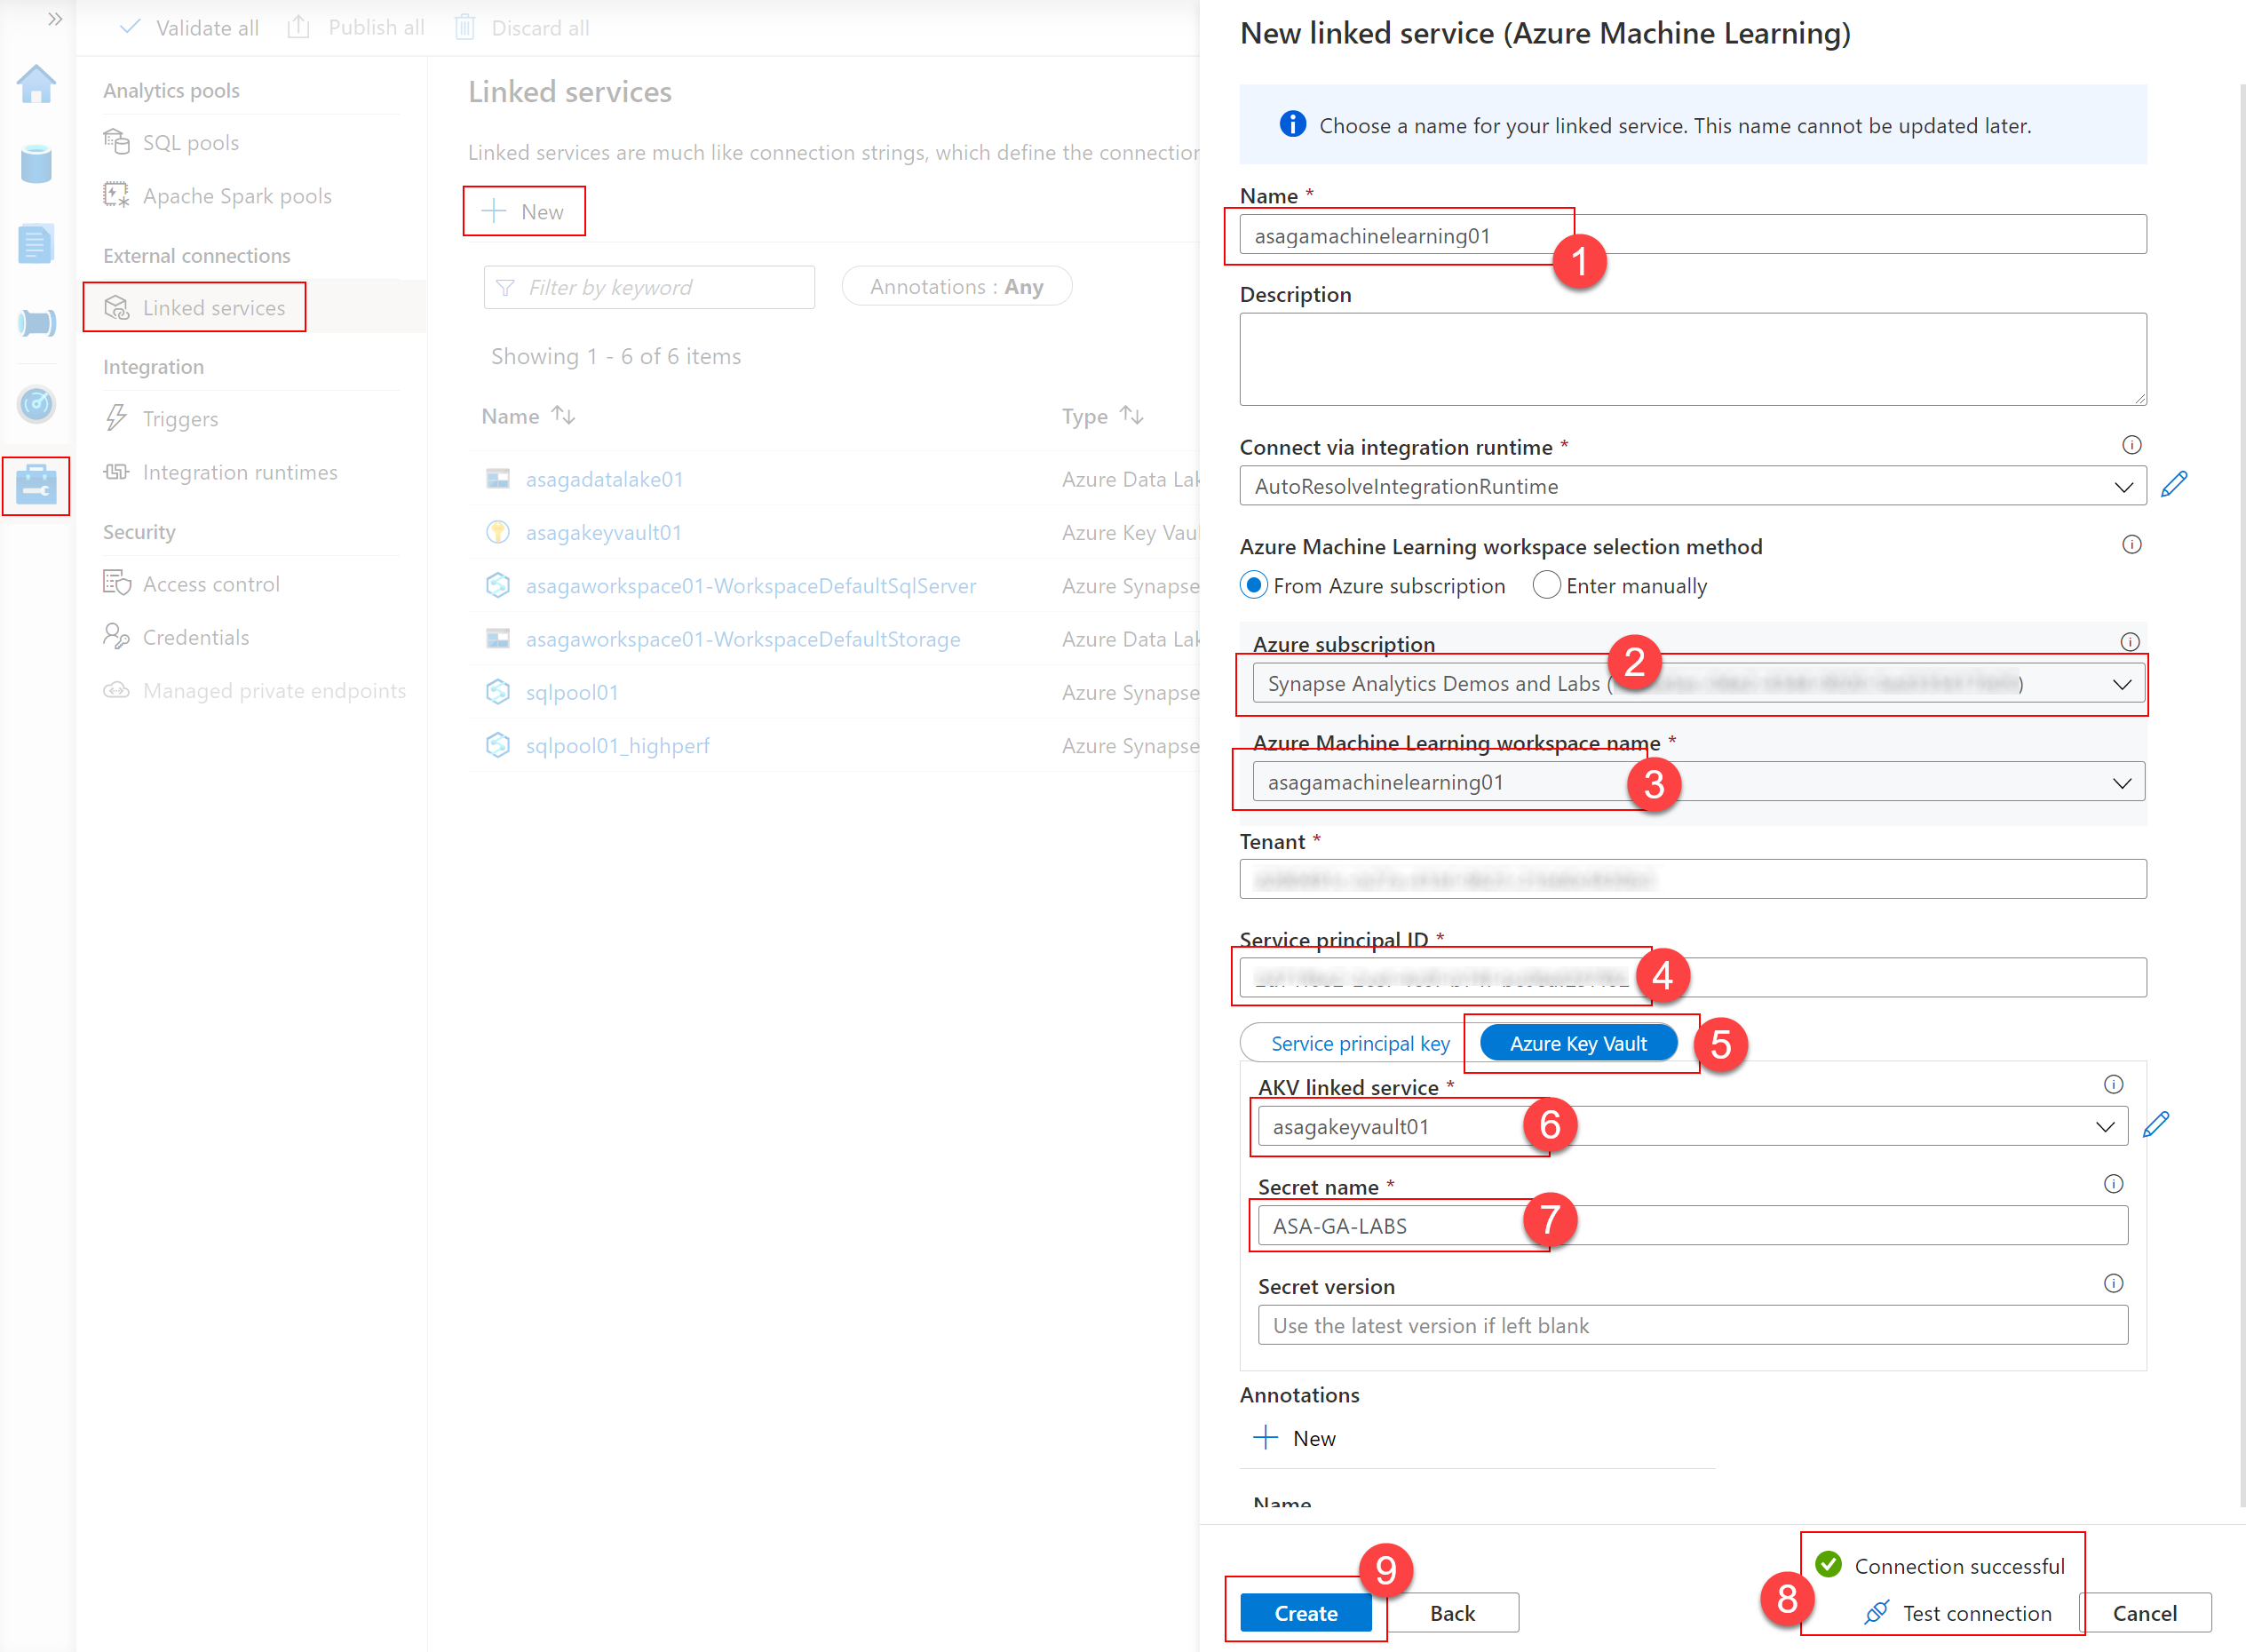Click the Secret name field
The width and height of the screenshot is (2246, 1652).
coord(1692,1226)
